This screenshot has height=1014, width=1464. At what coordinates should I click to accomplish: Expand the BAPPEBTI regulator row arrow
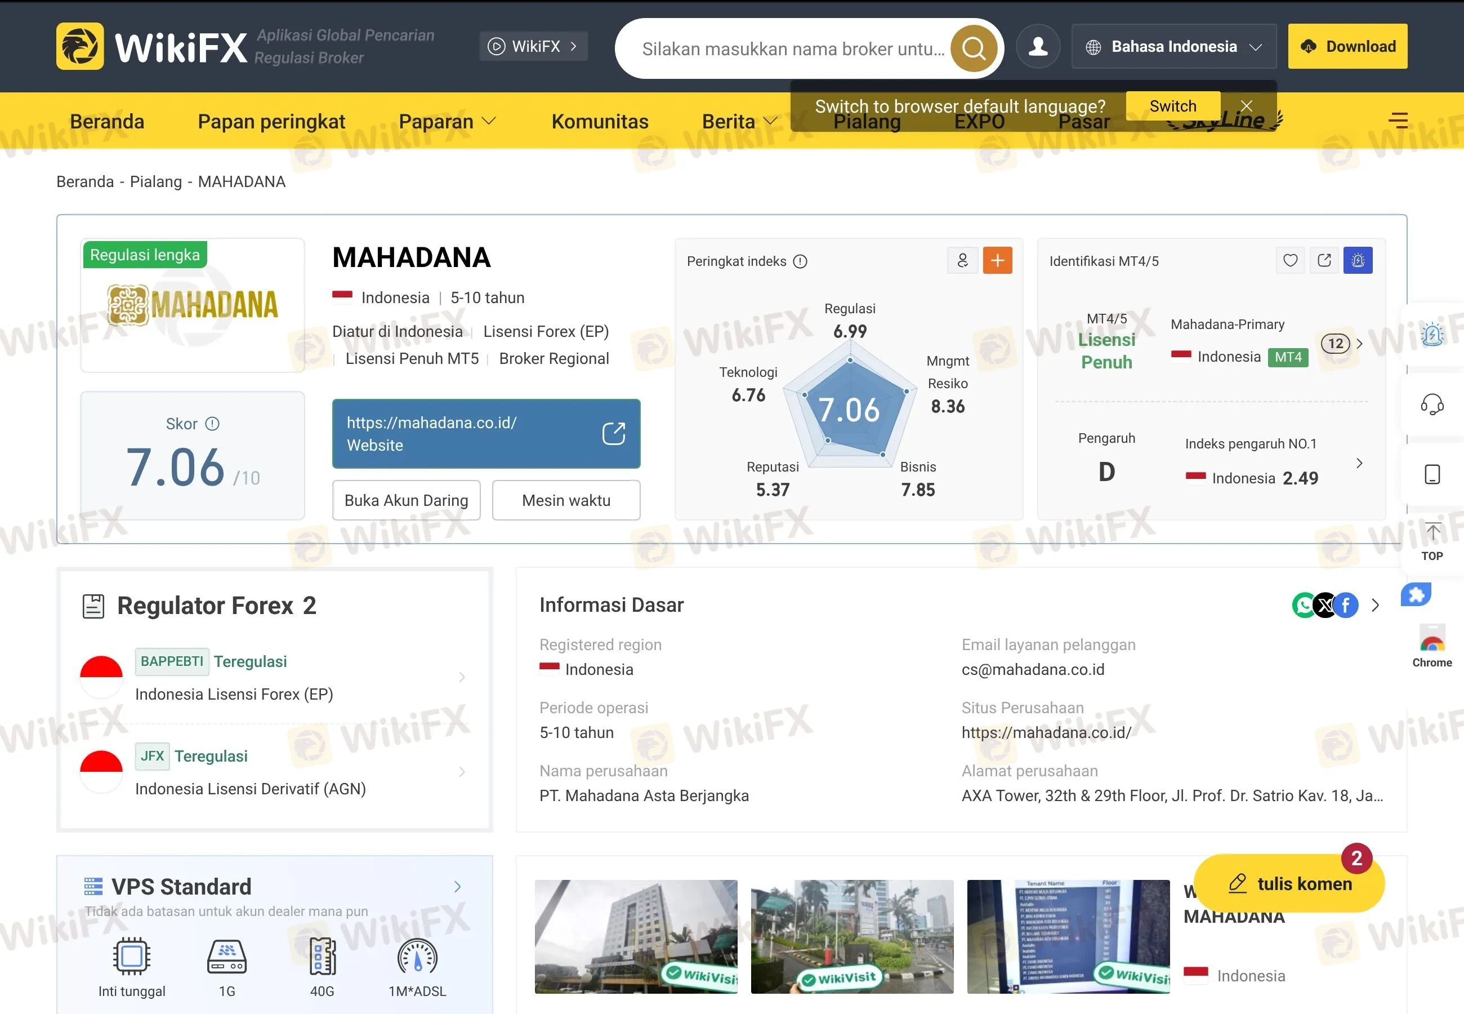[462, 677]
